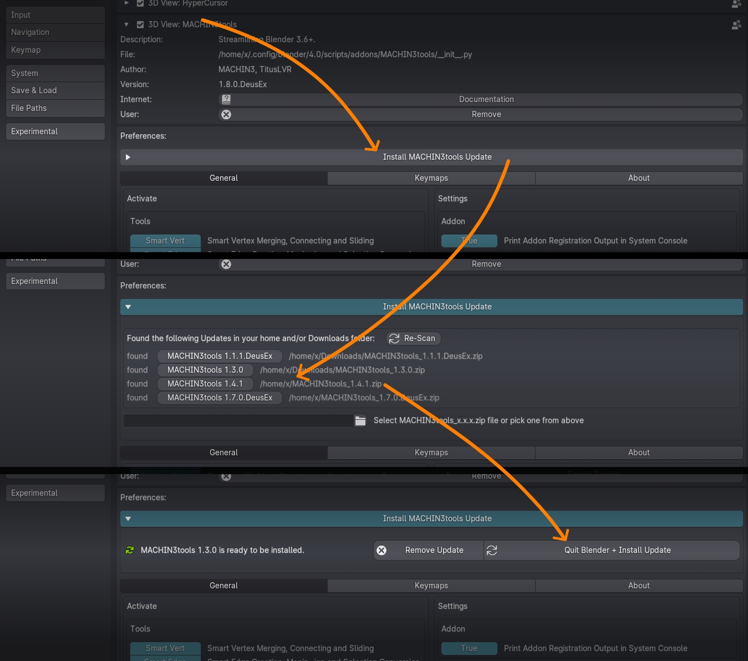Toggle the HyperCursor add-on checkbox
748x661 pixels.
(140, 3)
